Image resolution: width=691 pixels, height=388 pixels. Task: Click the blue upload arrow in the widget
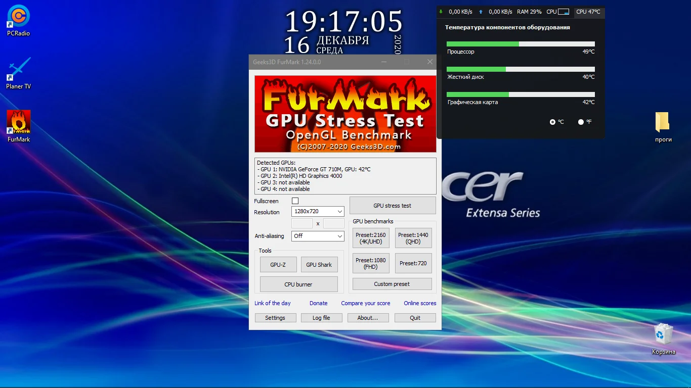click(481, 12)
